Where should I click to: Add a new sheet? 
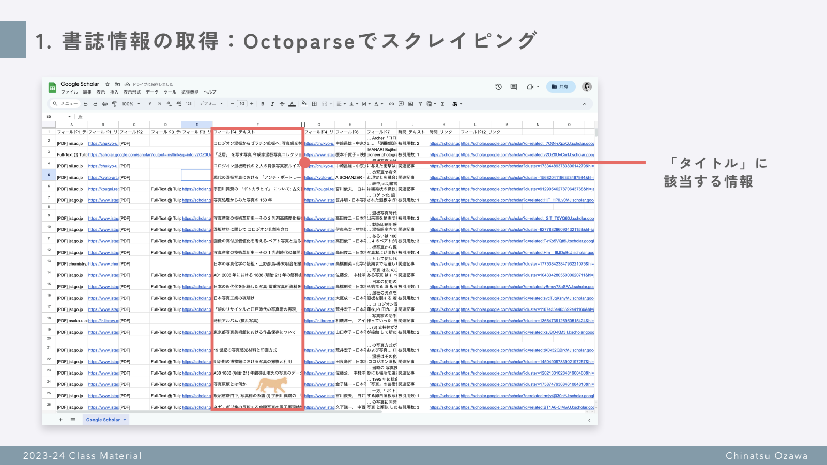coord(60,420)
